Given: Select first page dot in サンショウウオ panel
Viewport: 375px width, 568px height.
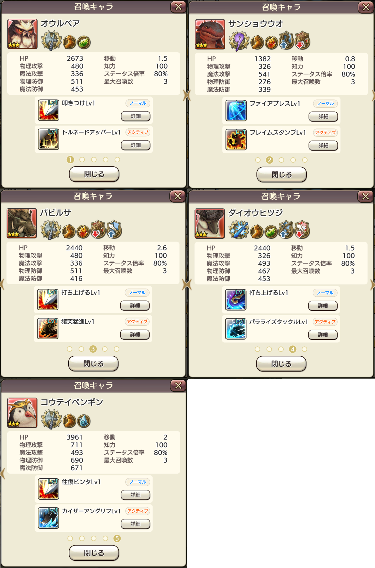Looking at the screenshot, I should tap(258, 160).
